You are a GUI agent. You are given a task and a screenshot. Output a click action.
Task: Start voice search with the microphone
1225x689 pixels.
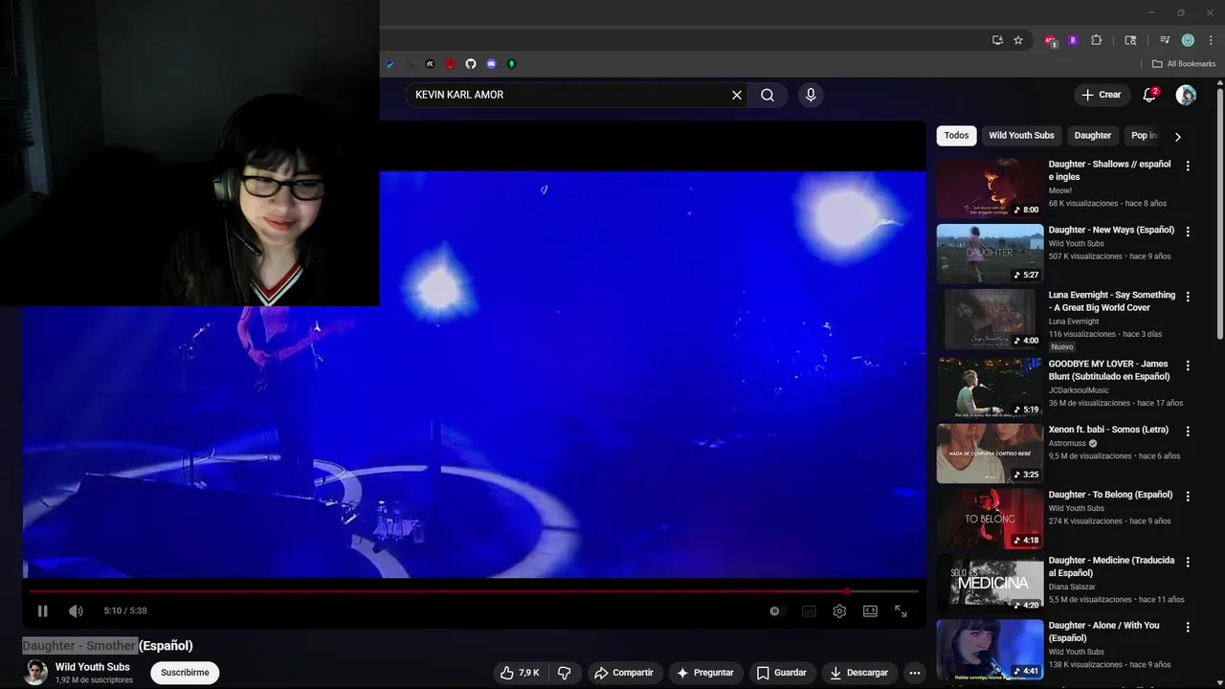point(811,95)
